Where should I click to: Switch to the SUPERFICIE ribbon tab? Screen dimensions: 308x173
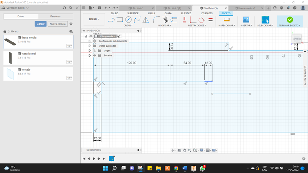[133, 13]
